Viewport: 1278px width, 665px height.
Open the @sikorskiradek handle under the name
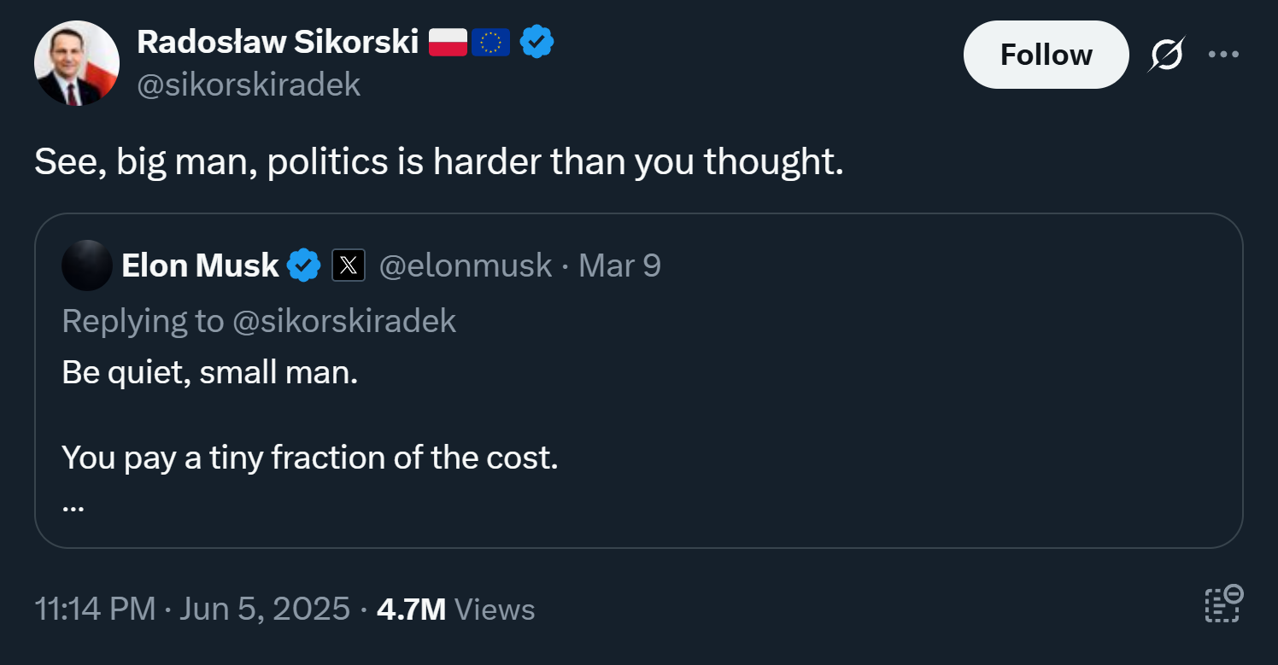point(249,84)
